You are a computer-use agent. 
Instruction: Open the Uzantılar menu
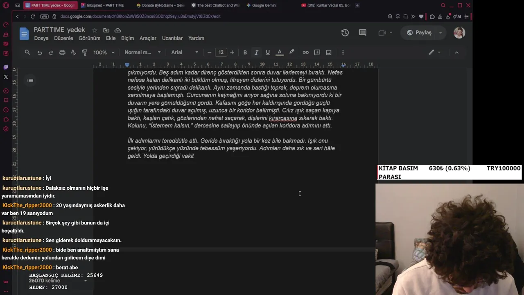(172, 38)
